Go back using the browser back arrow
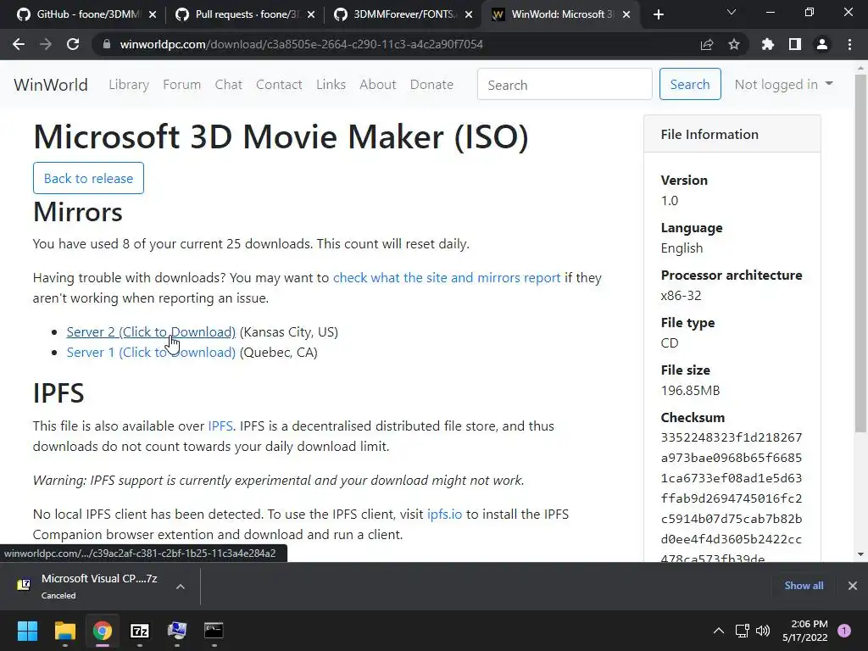868x651 pixels. [x=19, y=44]
